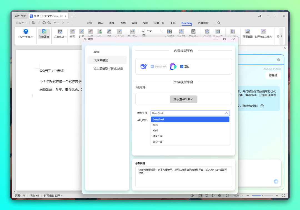Screen dimensions: 300x210
Task: Open the 常规 settings section
Action: pos(97,52)
